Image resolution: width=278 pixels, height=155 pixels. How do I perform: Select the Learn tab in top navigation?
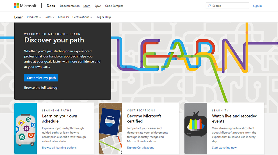click(87, 6)
